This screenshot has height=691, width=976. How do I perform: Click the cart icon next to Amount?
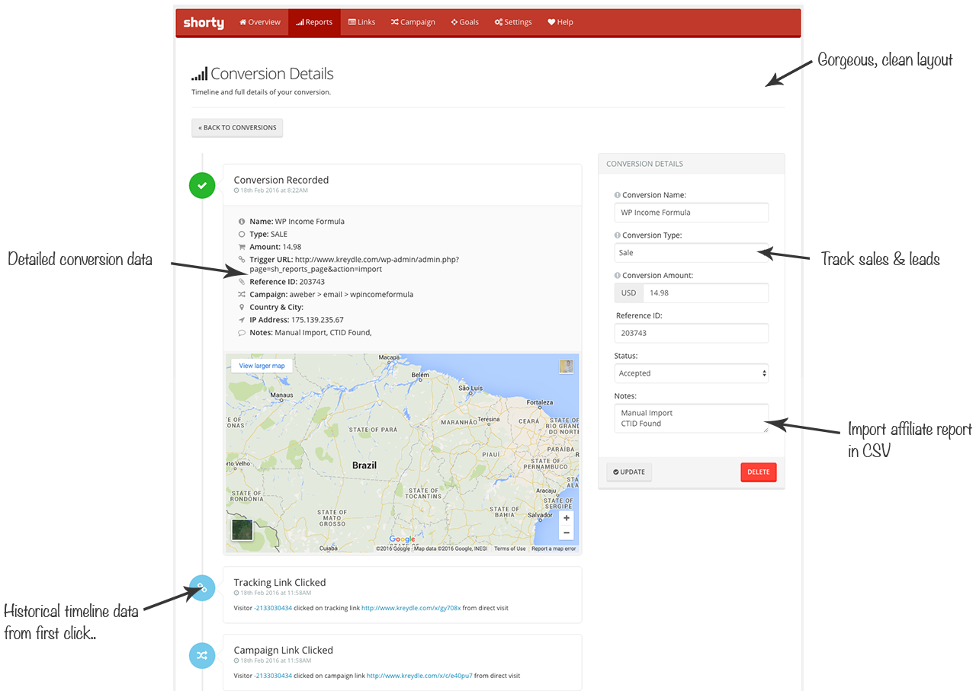pyautogui.click(x=242, y=247)
